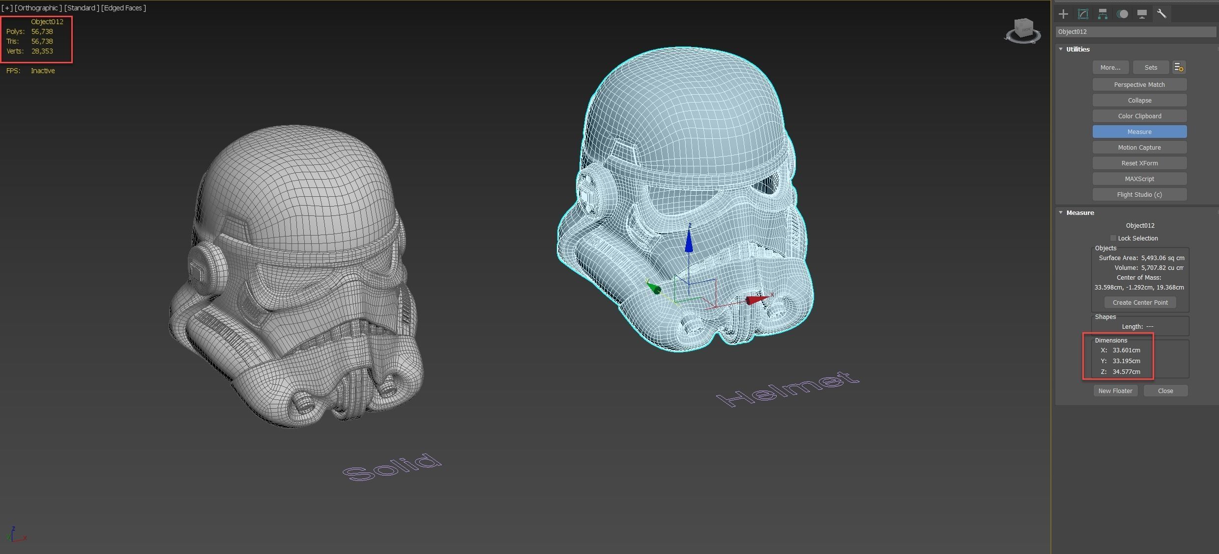Enable the Lock Selection checkbox
The height and width of the screenshot is (554, 1219).
tap(1113, 238)
